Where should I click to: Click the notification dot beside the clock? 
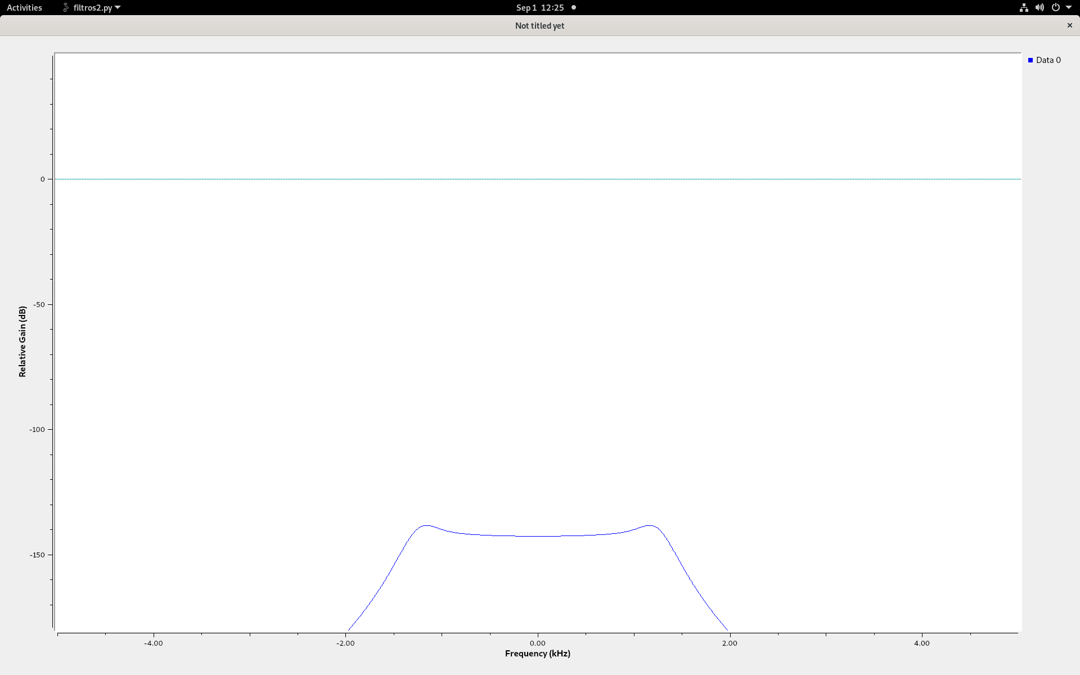574,7
